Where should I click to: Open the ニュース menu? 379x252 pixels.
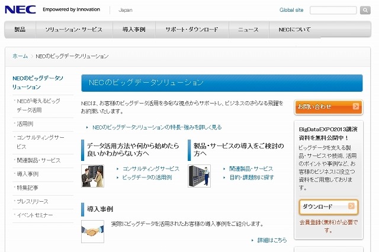click(249, 30)
